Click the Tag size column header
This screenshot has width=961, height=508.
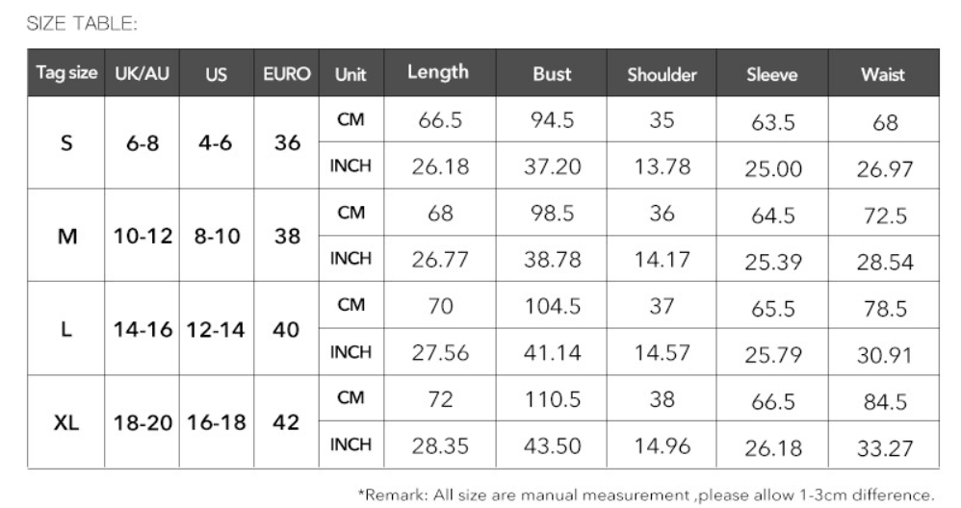pyautogui.click(x=66, y=73)
